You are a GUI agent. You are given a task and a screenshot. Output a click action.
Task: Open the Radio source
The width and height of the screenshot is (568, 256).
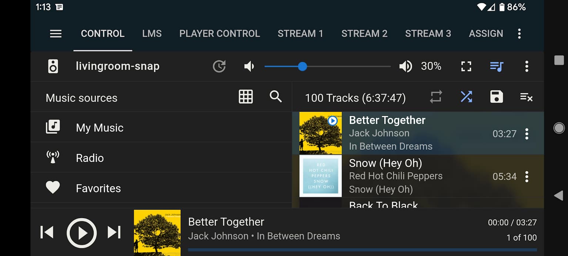point(90,158)
